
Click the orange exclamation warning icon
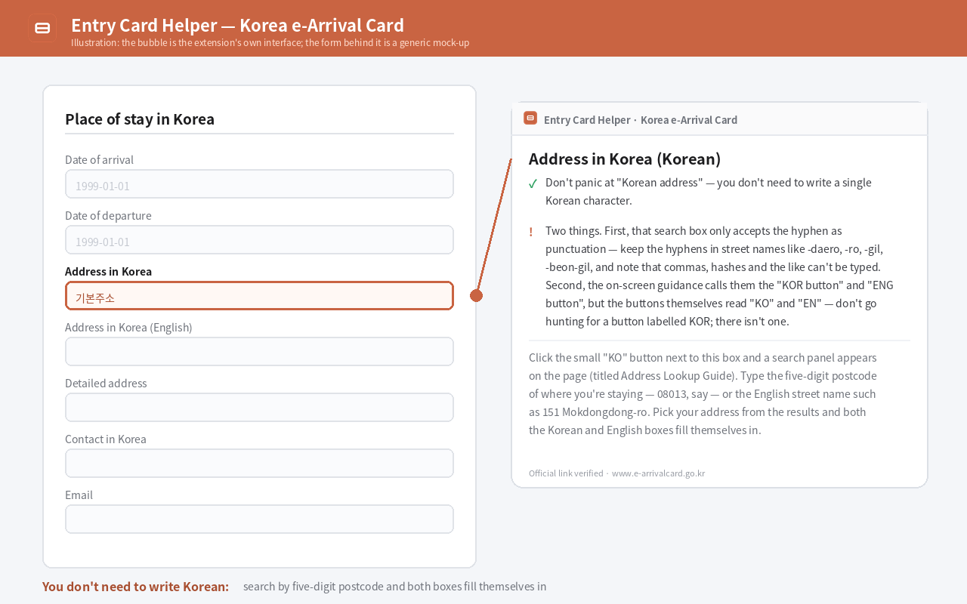(x=531, y=232)
